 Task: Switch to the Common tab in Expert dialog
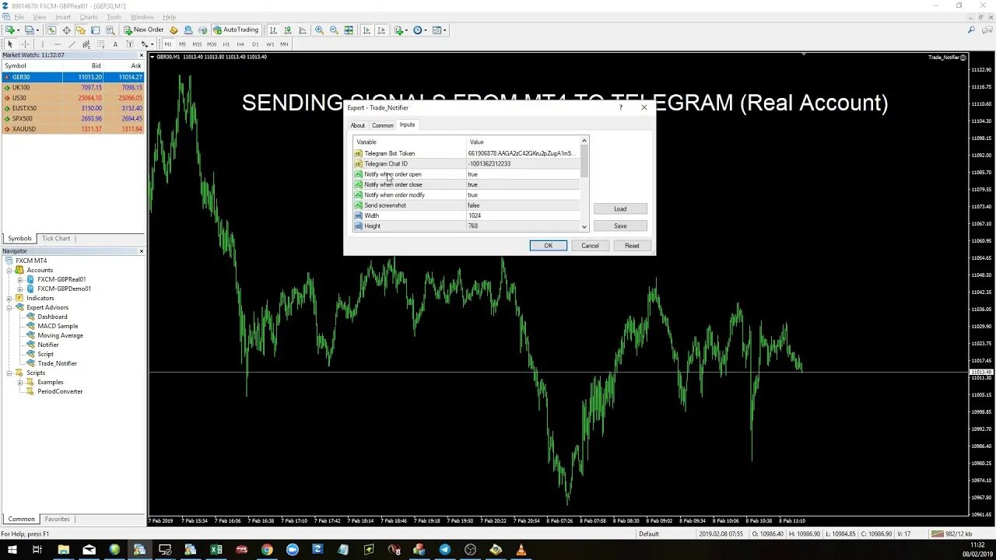coord(382,125)
